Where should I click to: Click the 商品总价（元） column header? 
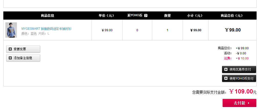[x=232, y=15]
